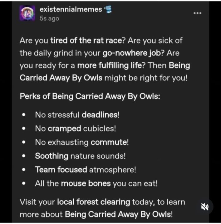Open the existennialmemes blog username link

pyautogui.click(x=71, y=9)
